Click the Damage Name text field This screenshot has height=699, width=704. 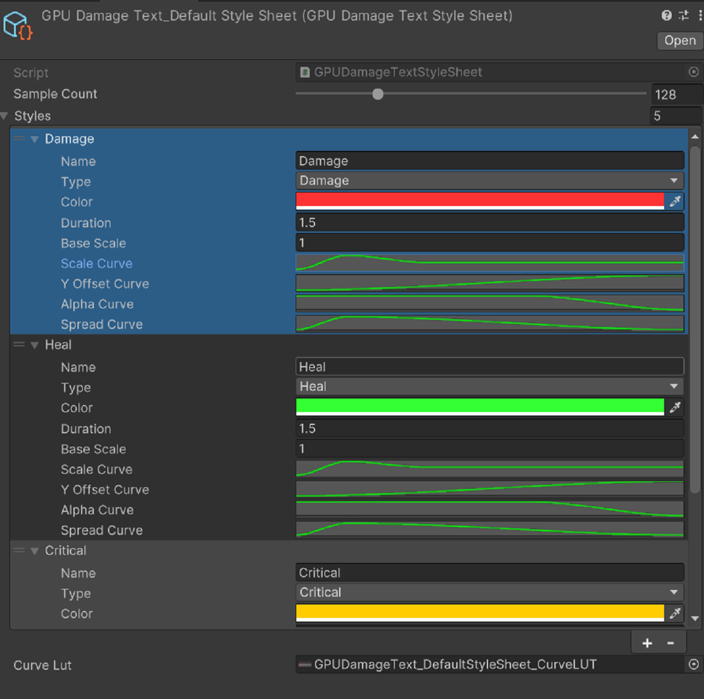point(490,161)
